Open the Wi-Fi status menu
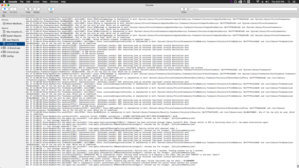The width and height of the screenshot is (299, 168). pyautogui.click(x=258, y=2)
